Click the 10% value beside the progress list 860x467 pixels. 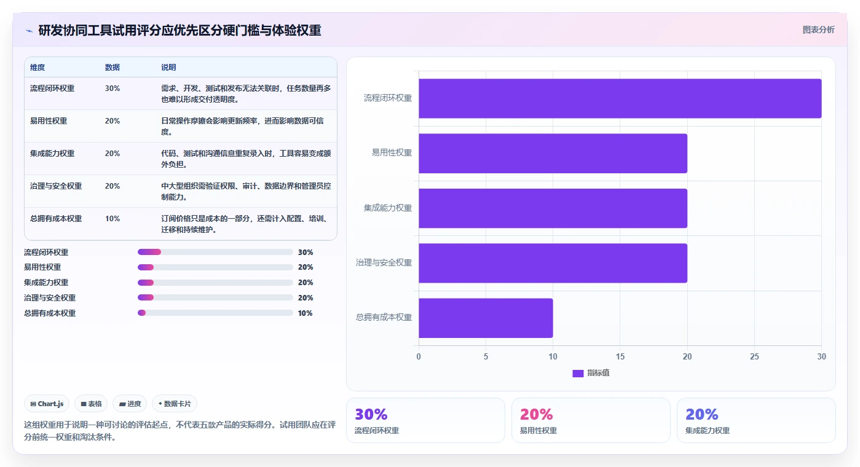point(306,313)
